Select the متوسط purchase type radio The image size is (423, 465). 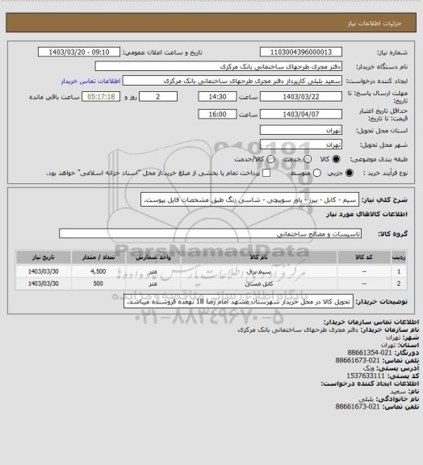(x=317, y=173)
